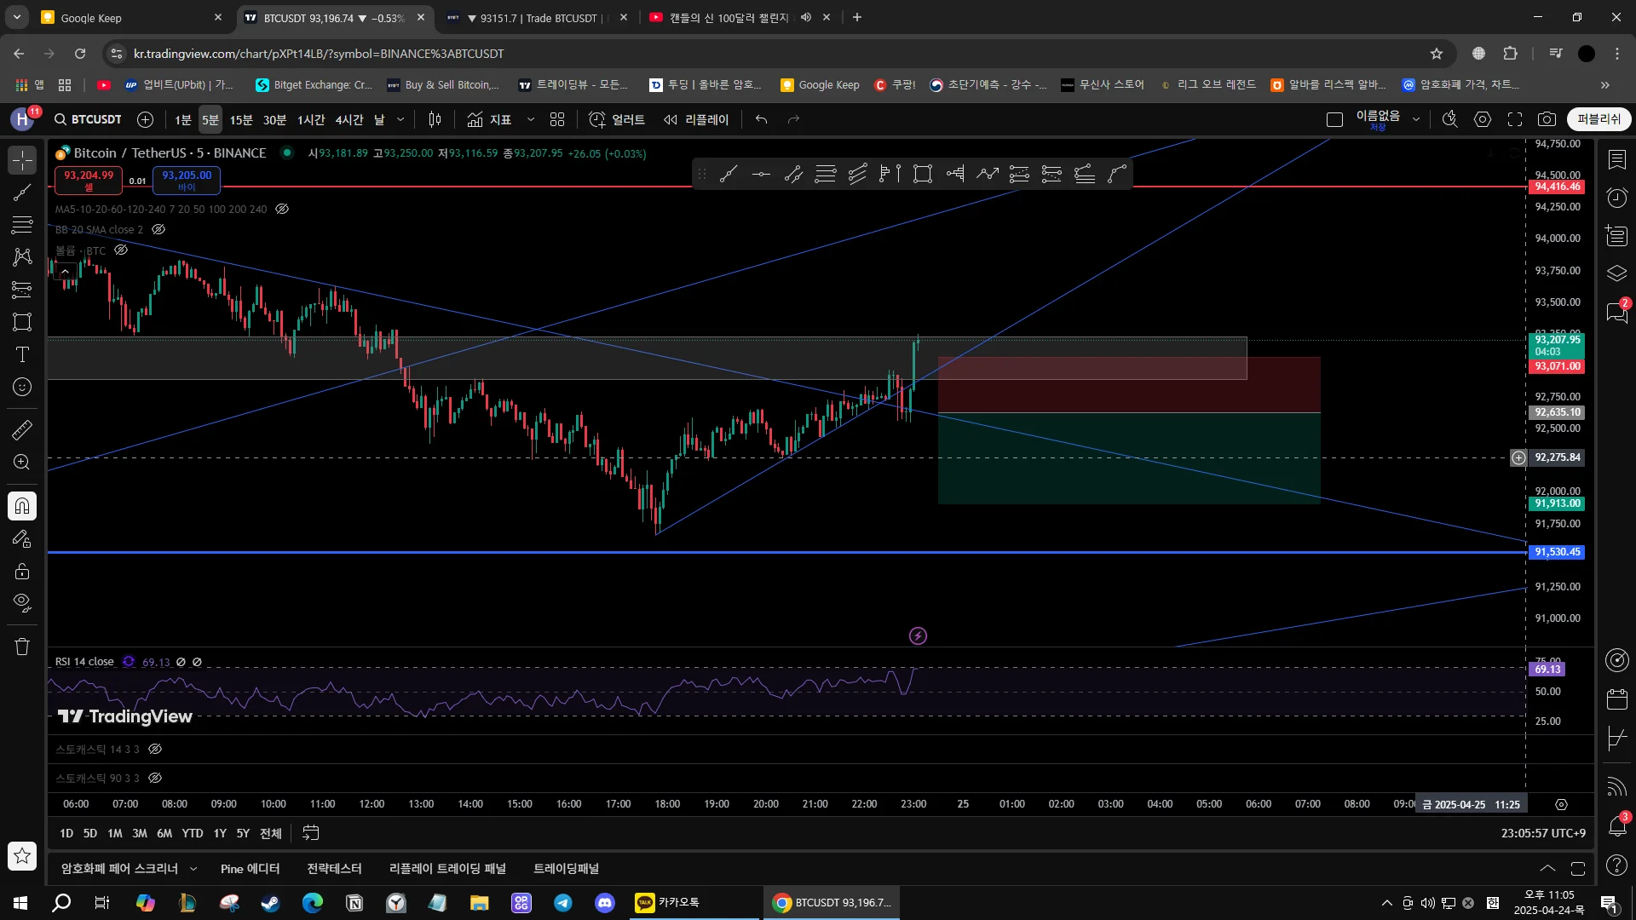Click the 퍼블리쉬 publish button
This screenshot has height=920, width=1636.
coord(1599,120)
